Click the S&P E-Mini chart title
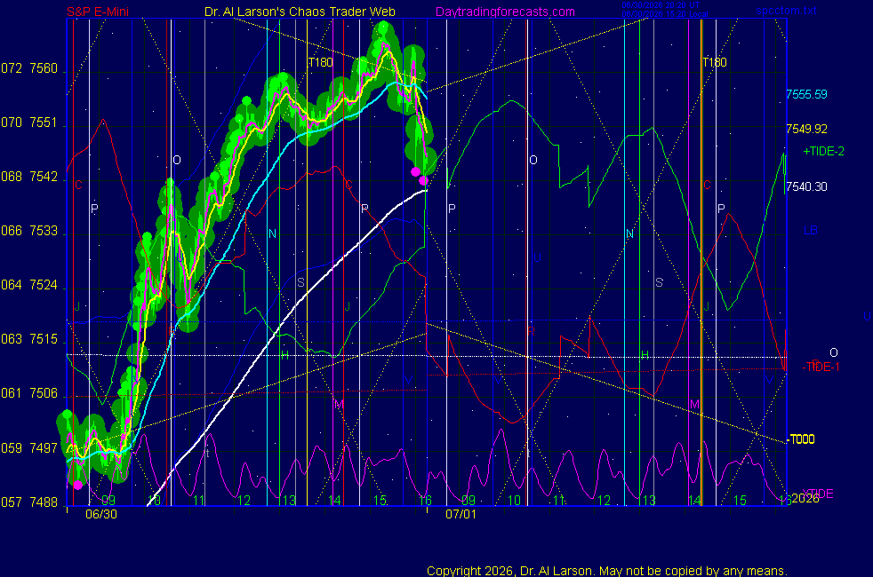This screenshot has height=577, width=873. [98, 12]
